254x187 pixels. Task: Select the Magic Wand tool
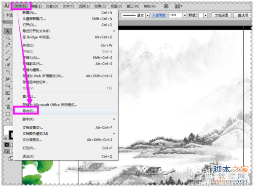point(8,38)
